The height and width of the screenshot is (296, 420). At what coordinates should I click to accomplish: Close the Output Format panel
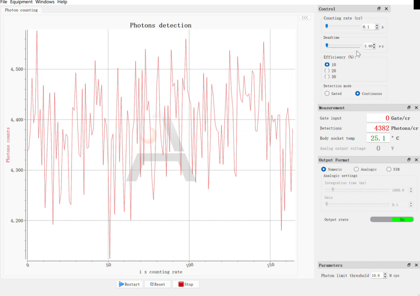pos(416,160)
